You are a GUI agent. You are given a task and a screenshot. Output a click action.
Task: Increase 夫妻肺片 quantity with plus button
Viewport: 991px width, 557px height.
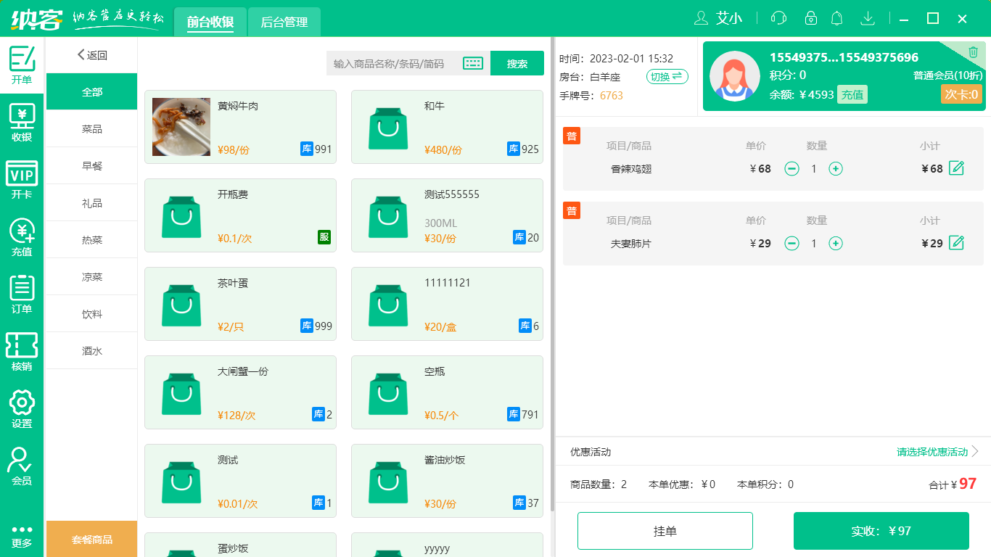(836, 244)
